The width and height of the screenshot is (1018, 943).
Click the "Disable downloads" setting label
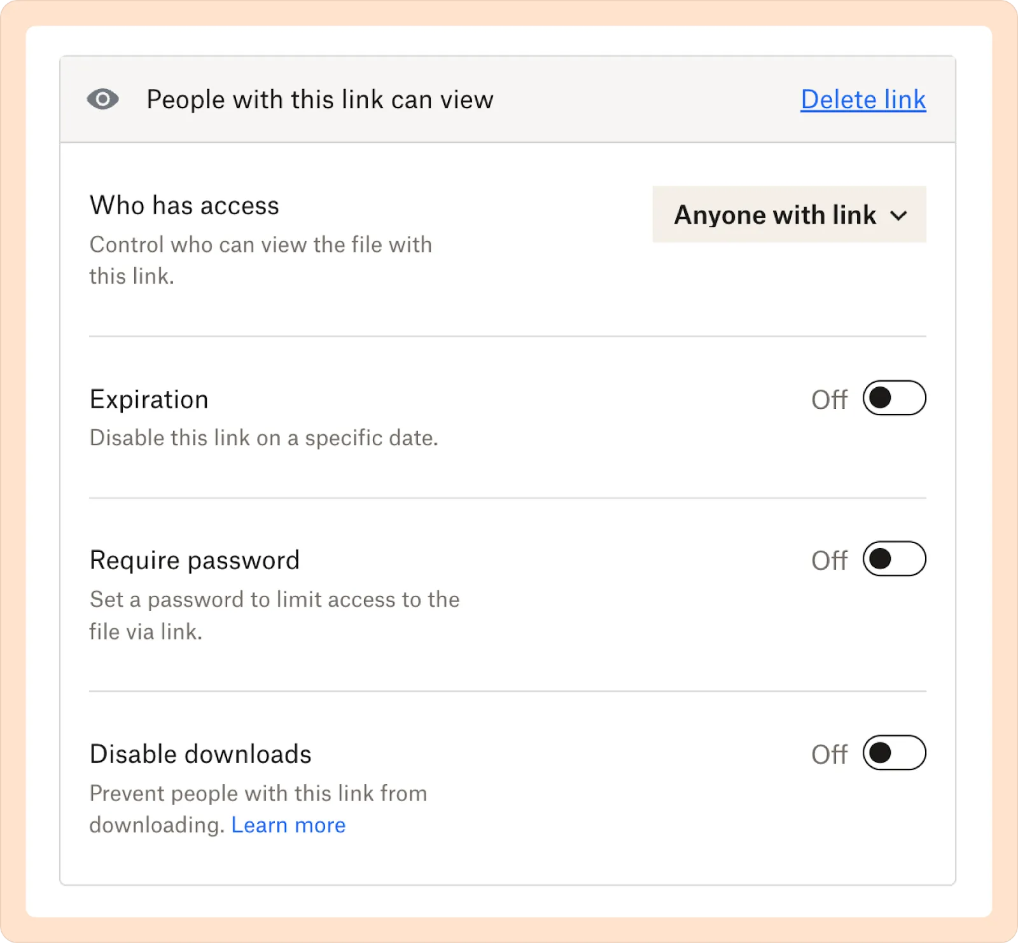(x=200, y=754)
